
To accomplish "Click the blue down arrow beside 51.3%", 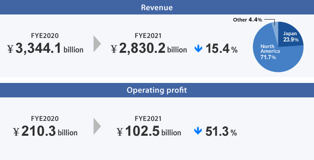I will (x=198, y=131).
